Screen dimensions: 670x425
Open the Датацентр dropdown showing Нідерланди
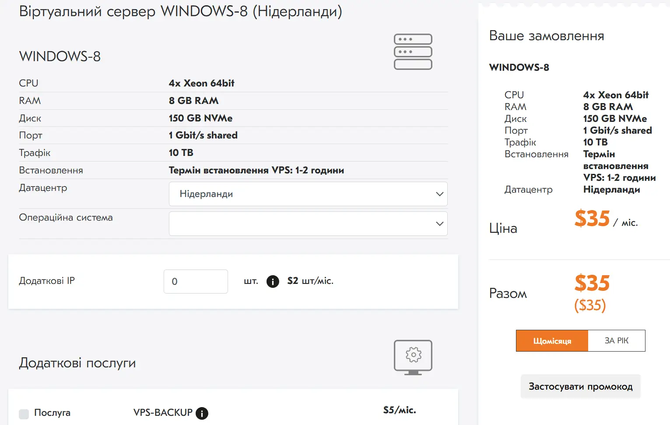[308, 194]
